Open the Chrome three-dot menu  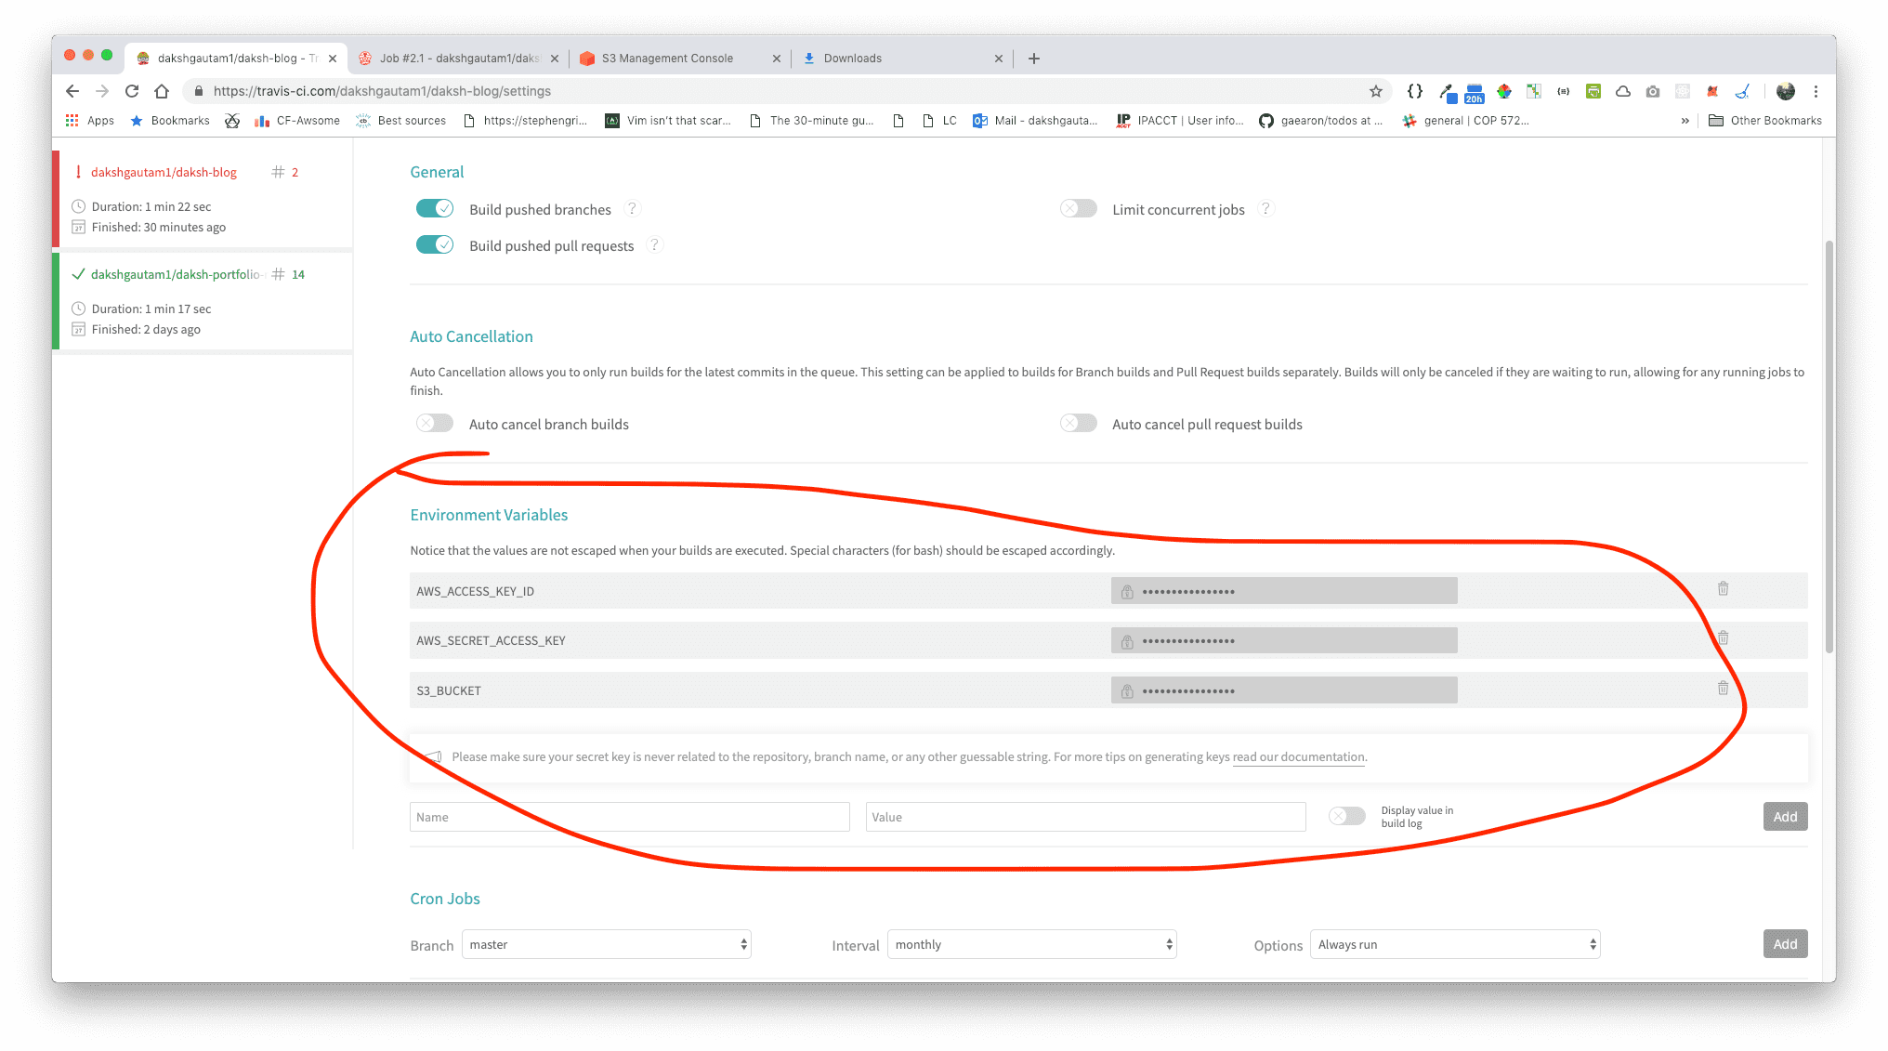[1816, 91]
